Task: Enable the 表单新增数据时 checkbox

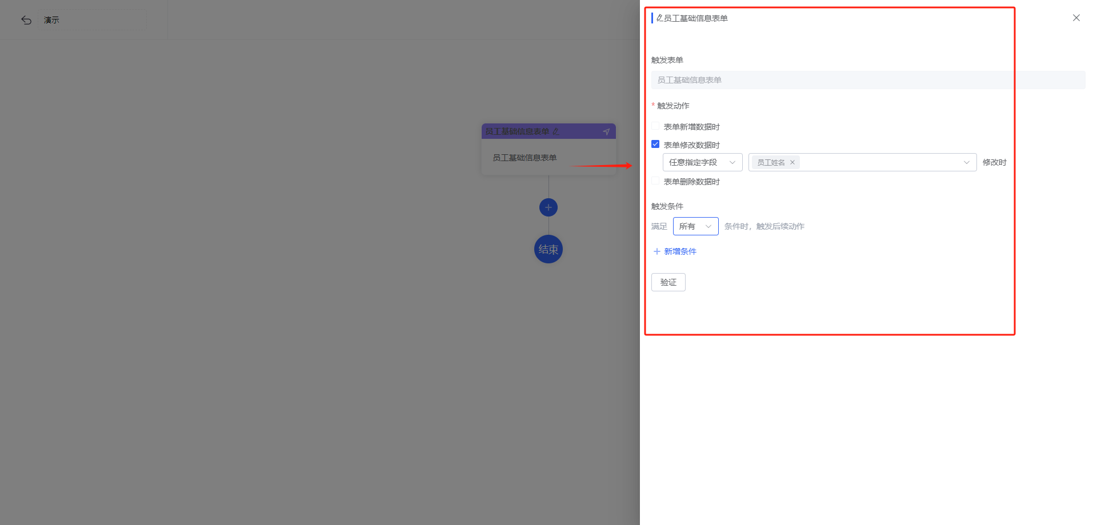Action: tap(655, 126)
